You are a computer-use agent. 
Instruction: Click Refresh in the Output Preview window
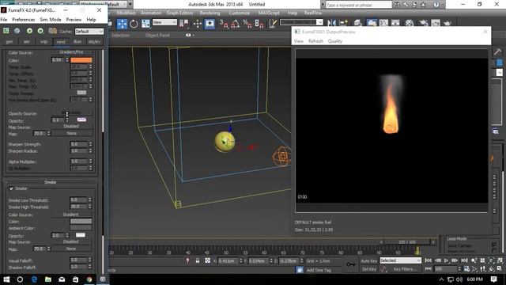[315, 41]
